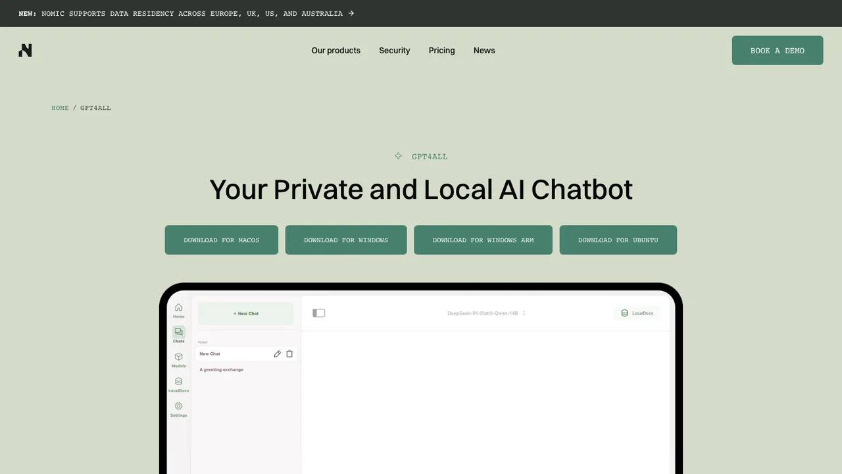This screenshot has height=474, width=842.
Task: Click the GPT4ALL breadcrumb text
Action: [x=95, y=108]
